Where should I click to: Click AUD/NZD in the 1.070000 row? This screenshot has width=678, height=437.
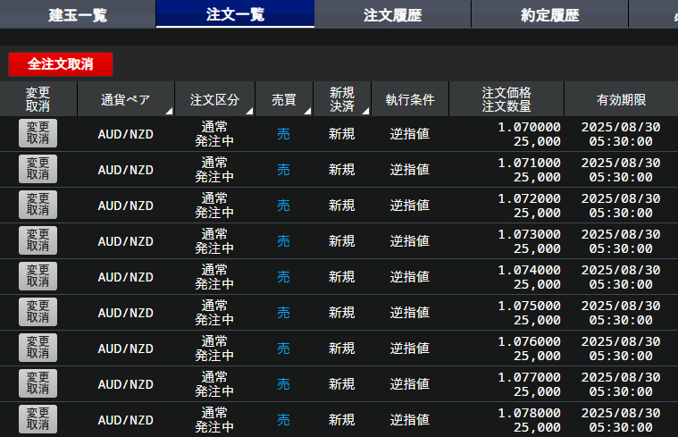pyautogui.click(x=126, y=134)
